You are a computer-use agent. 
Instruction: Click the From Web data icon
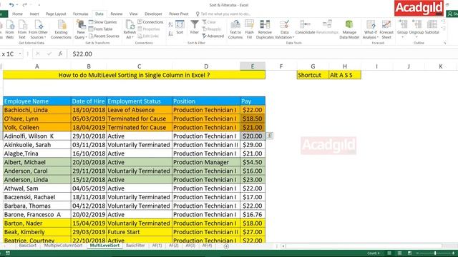click(9, 29)
